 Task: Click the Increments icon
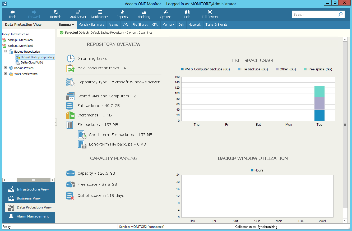click(70, 115)
